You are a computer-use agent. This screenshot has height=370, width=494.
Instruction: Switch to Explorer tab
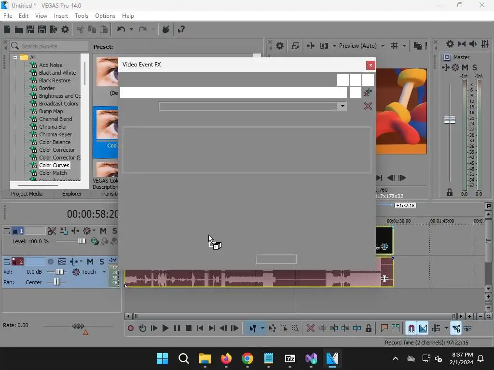72,194
